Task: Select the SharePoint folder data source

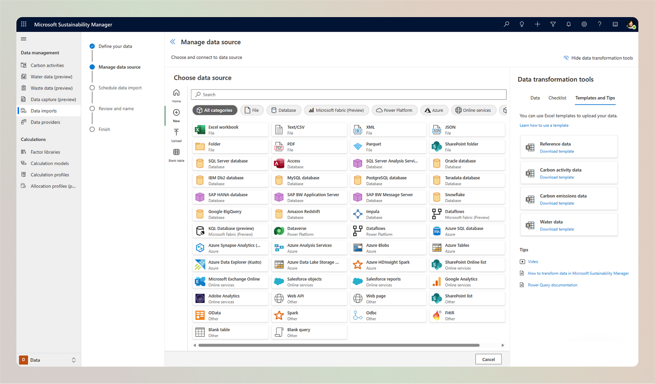Action: tap(467, 146)
